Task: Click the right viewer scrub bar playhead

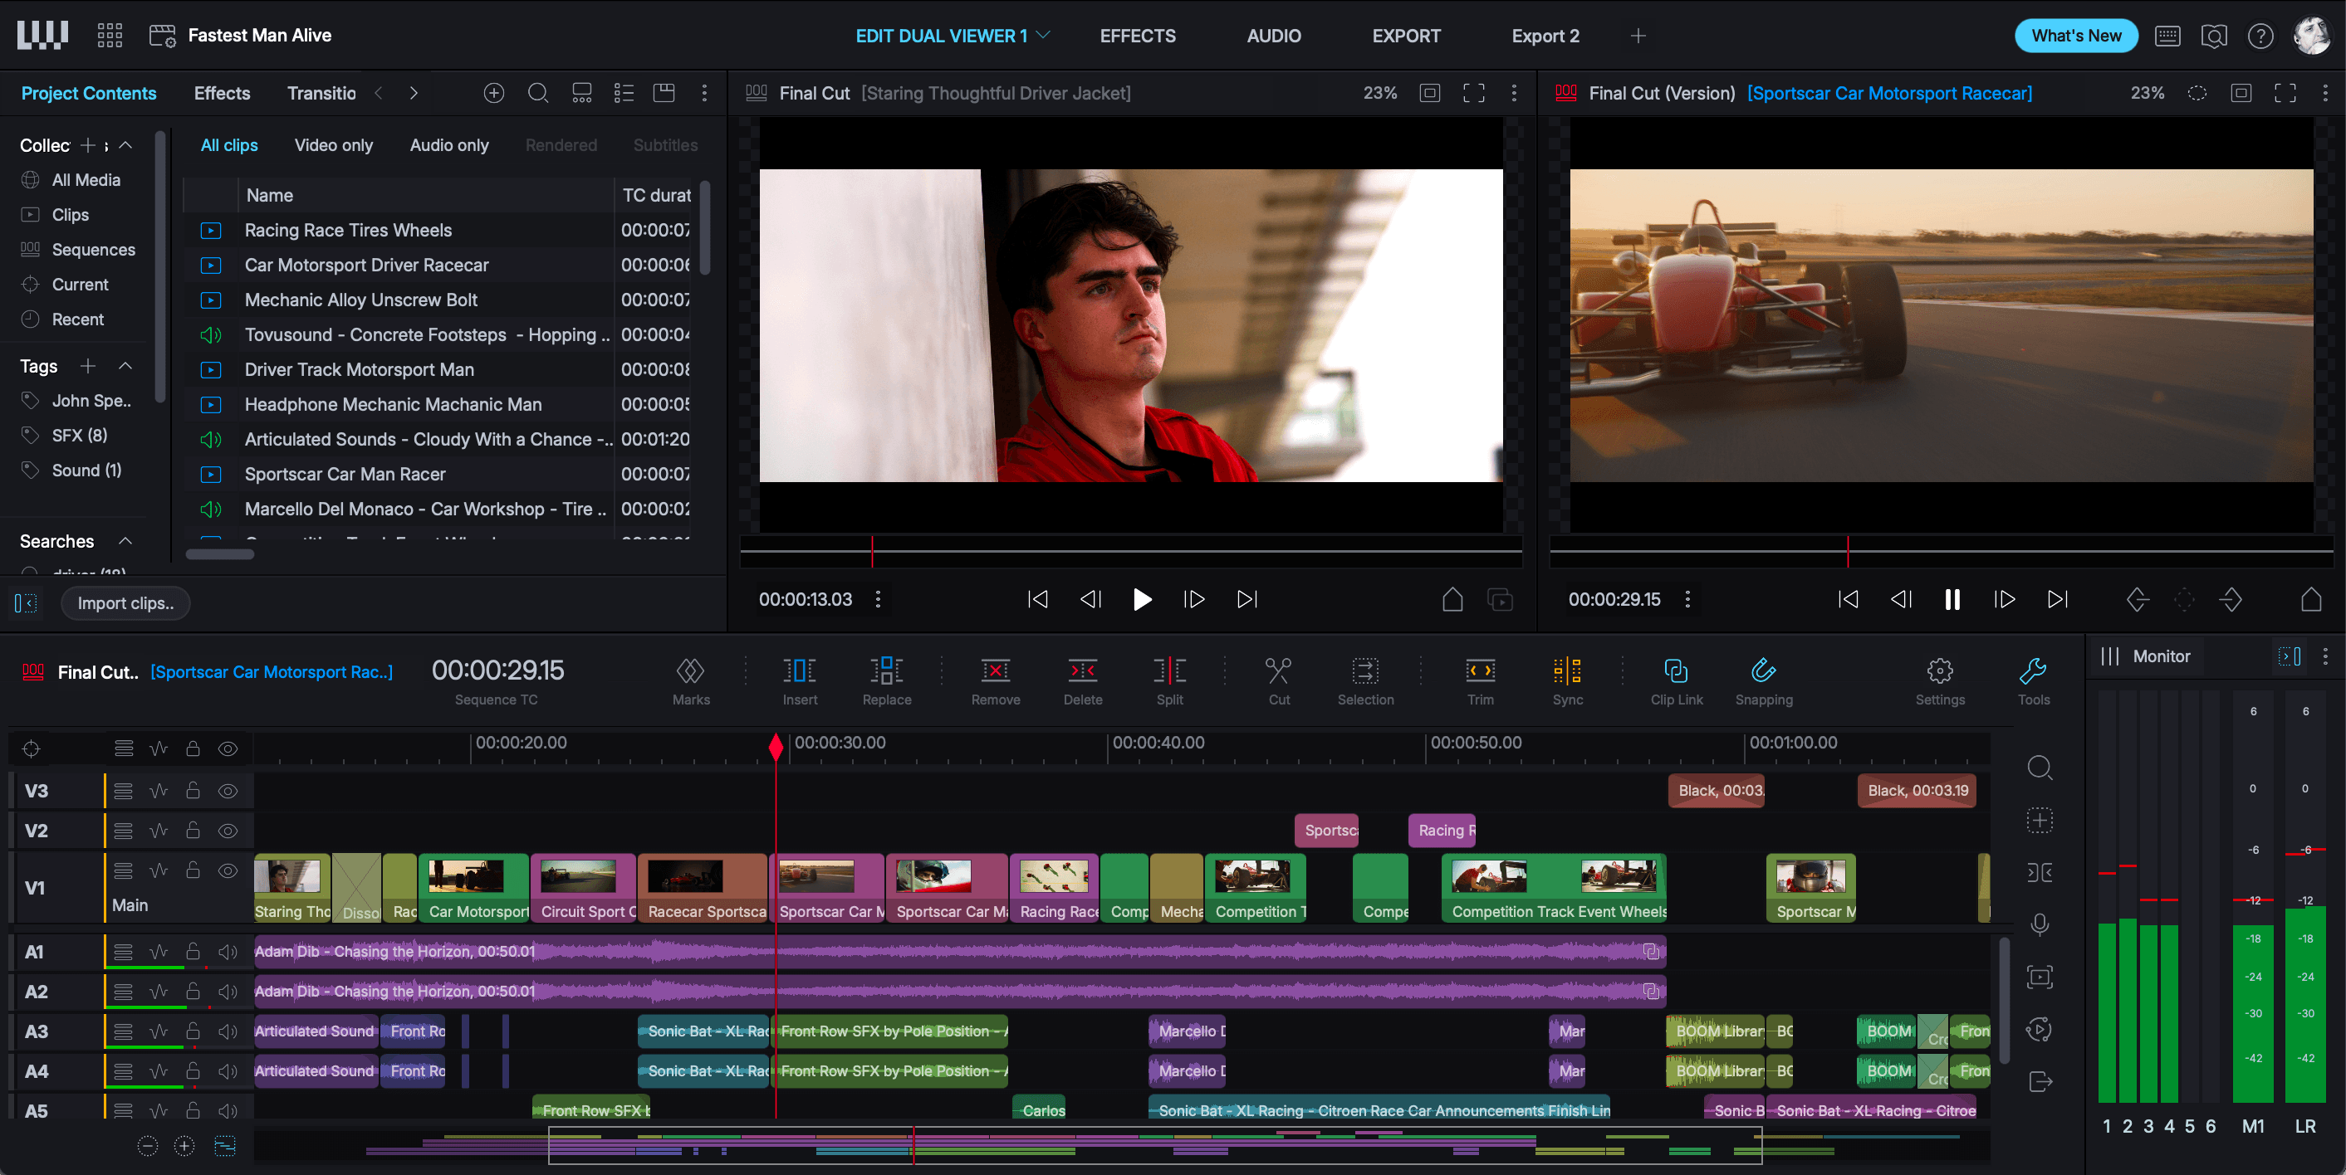Action: (x=1848, y=551)
